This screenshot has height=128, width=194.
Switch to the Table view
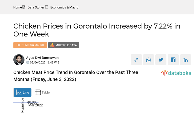(x=42, y=93)
